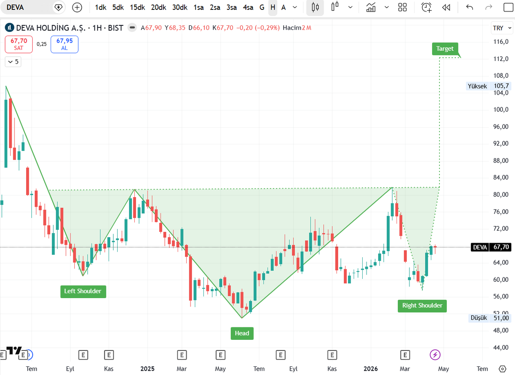Select the 2sa interval
The image size is (515, 375).
(x=215, y=7)
